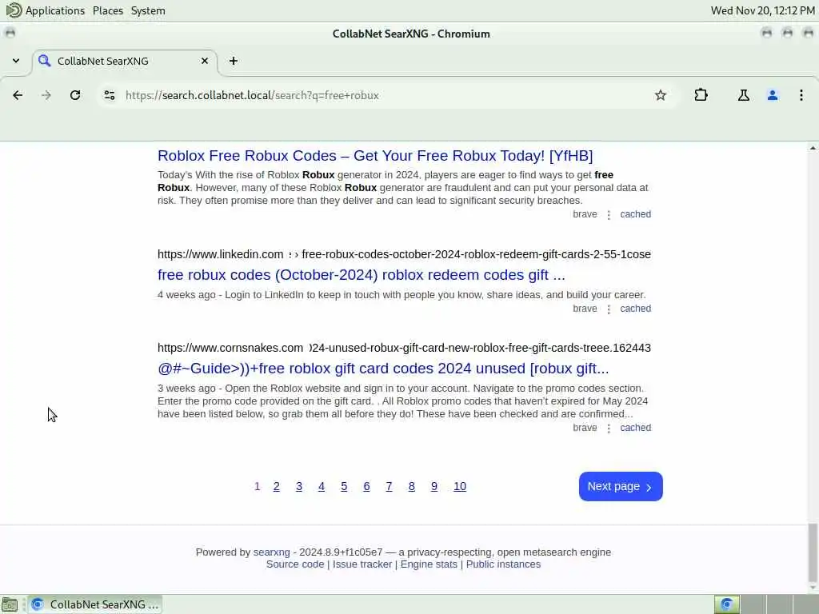Open the Issue tracker footer link
819x614 pixels.
coord(362,564)
